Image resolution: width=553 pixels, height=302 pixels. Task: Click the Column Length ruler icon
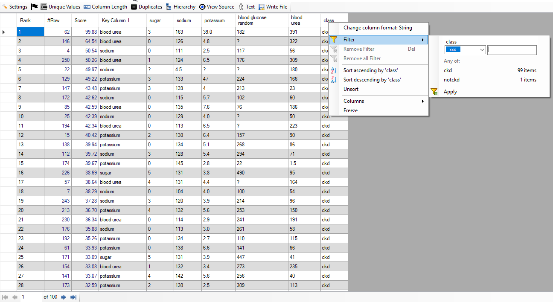pos(87,7)
